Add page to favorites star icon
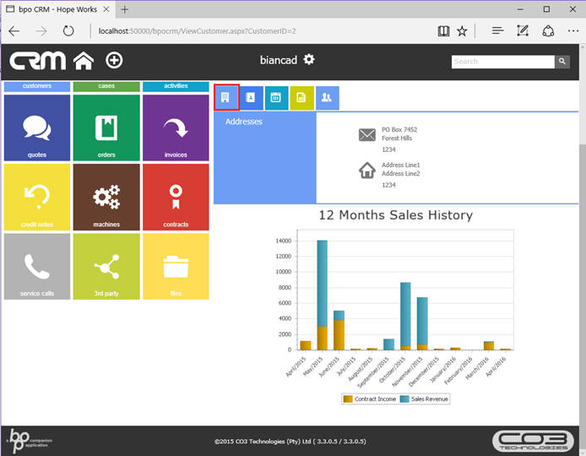This screenshot has width=586, height=456. (x=462, y=31)
